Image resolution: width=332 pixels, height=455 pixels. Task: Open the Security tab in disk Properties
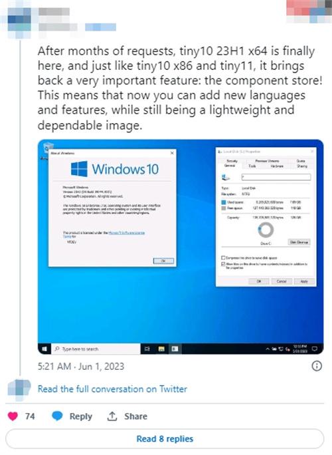click(x=232, y=161)
